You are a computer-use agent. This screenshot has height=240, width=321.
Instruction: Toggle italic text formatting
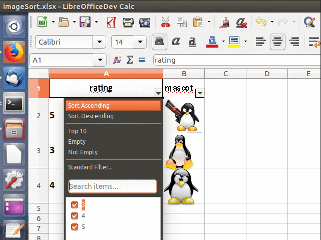tap(176, 42)
